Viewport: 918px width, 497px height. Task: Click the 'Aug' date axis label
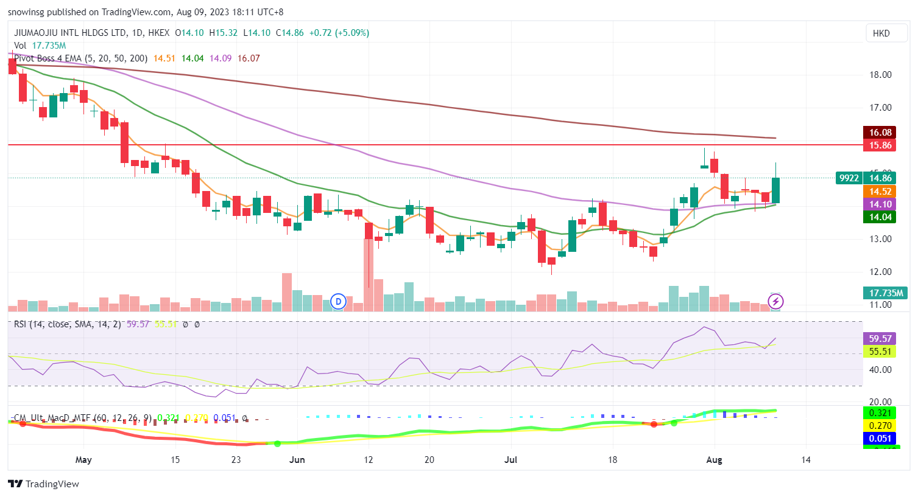[x=714, y=460]
